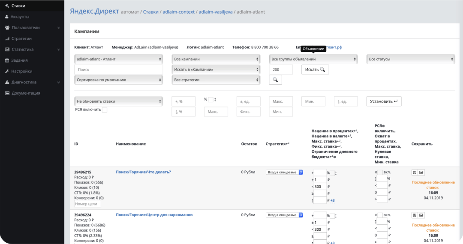Open chart icon for campaign 39496215
Image resolution: width=463 pixels, height=244 pixels.
[421, 173]
